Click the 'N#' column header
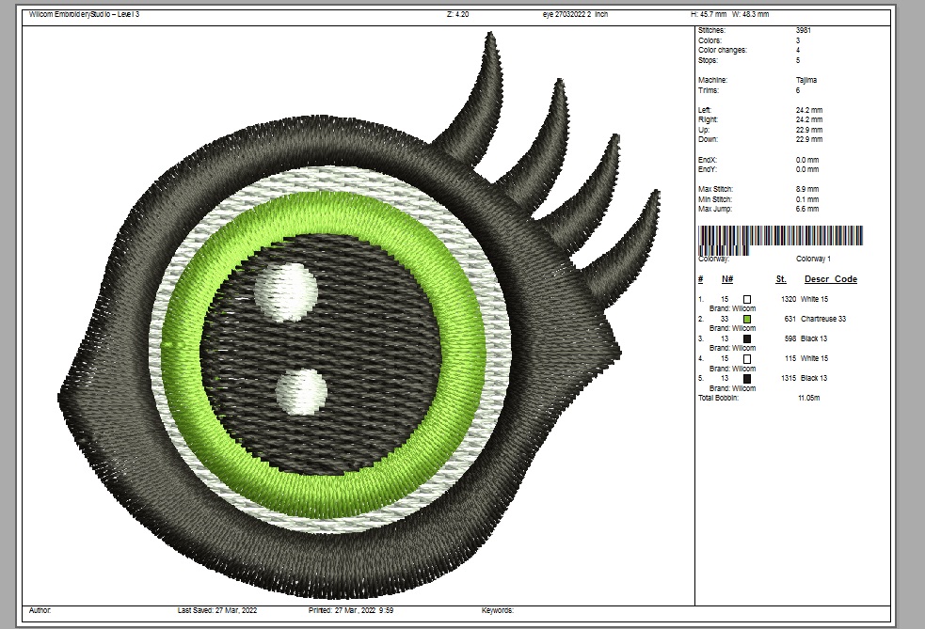Screen dimensions: 925x629 coord(727,279)
